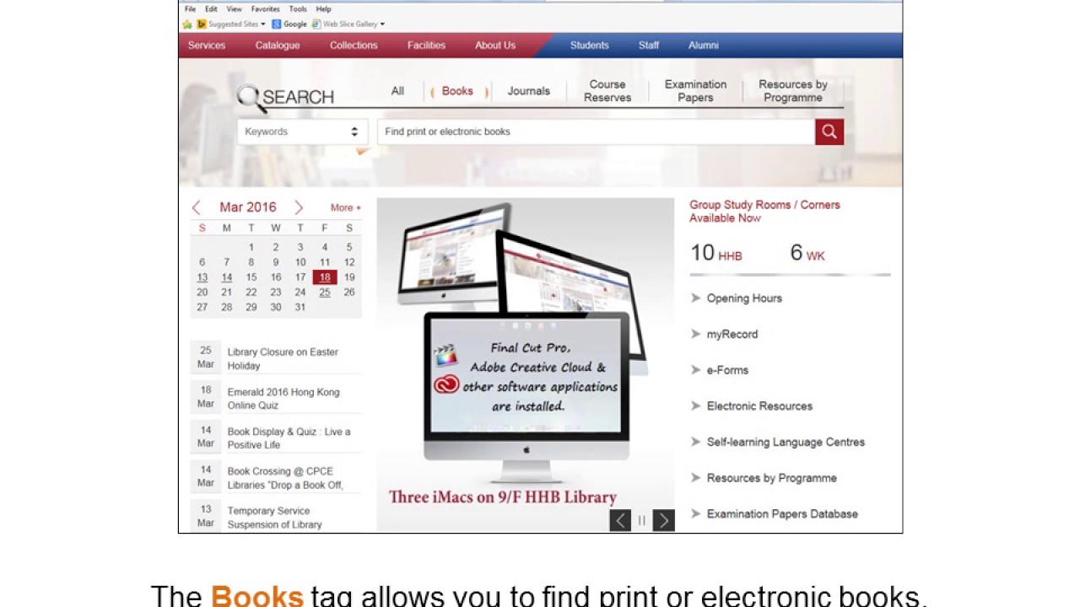Open the Alumni navigation item
1080x607 pixels.
704,46
